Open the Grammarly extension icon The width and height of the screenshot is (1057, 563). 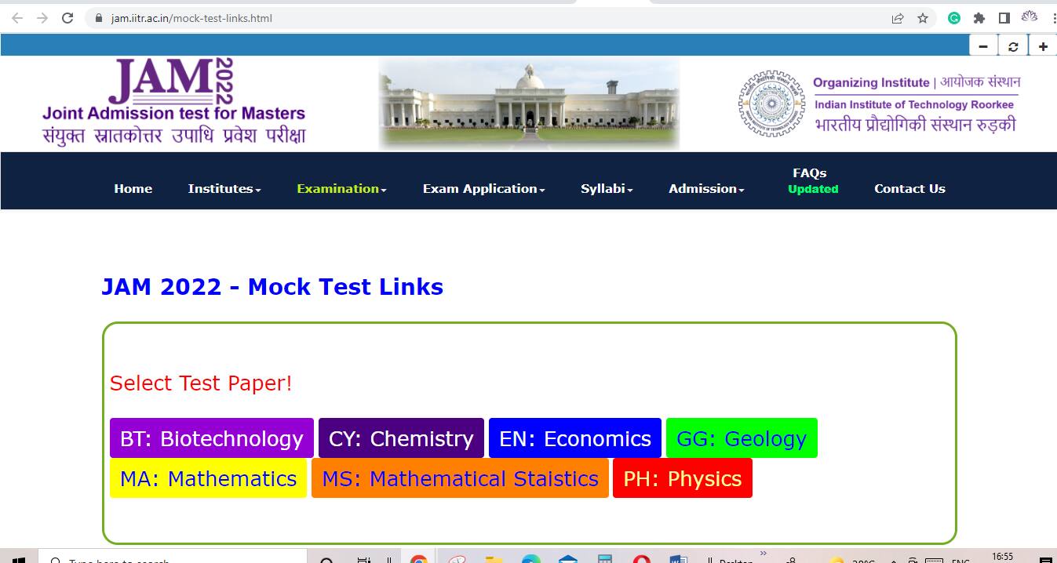pos(954,17)
